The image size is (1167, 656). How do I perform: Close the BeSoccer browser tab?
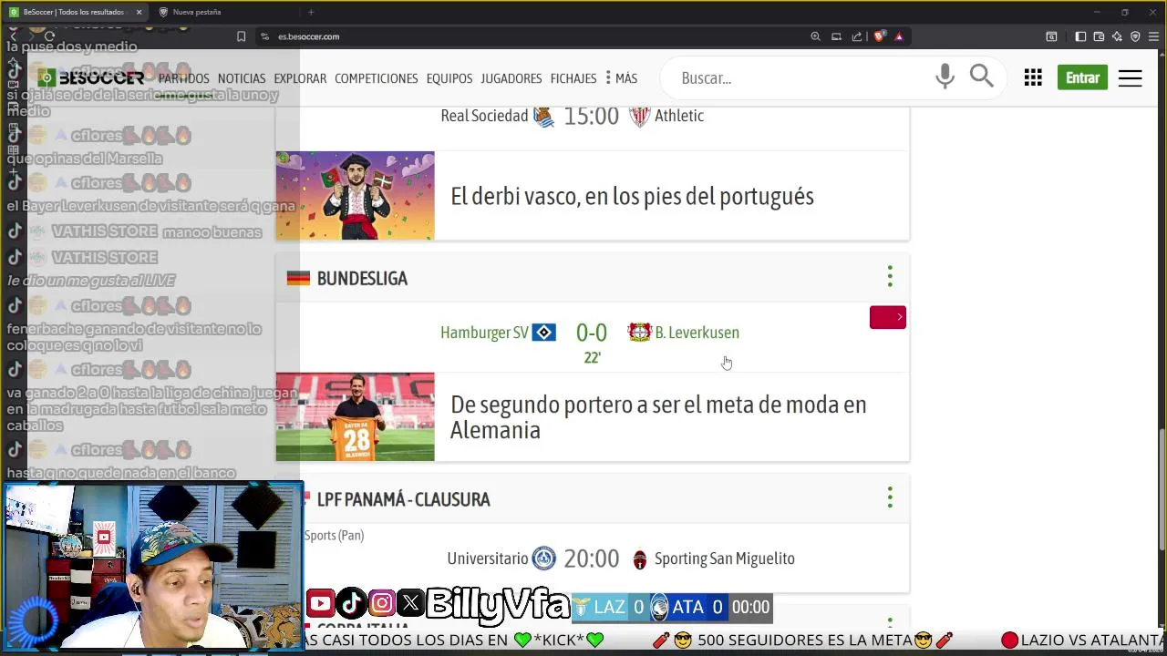point(139,12)
